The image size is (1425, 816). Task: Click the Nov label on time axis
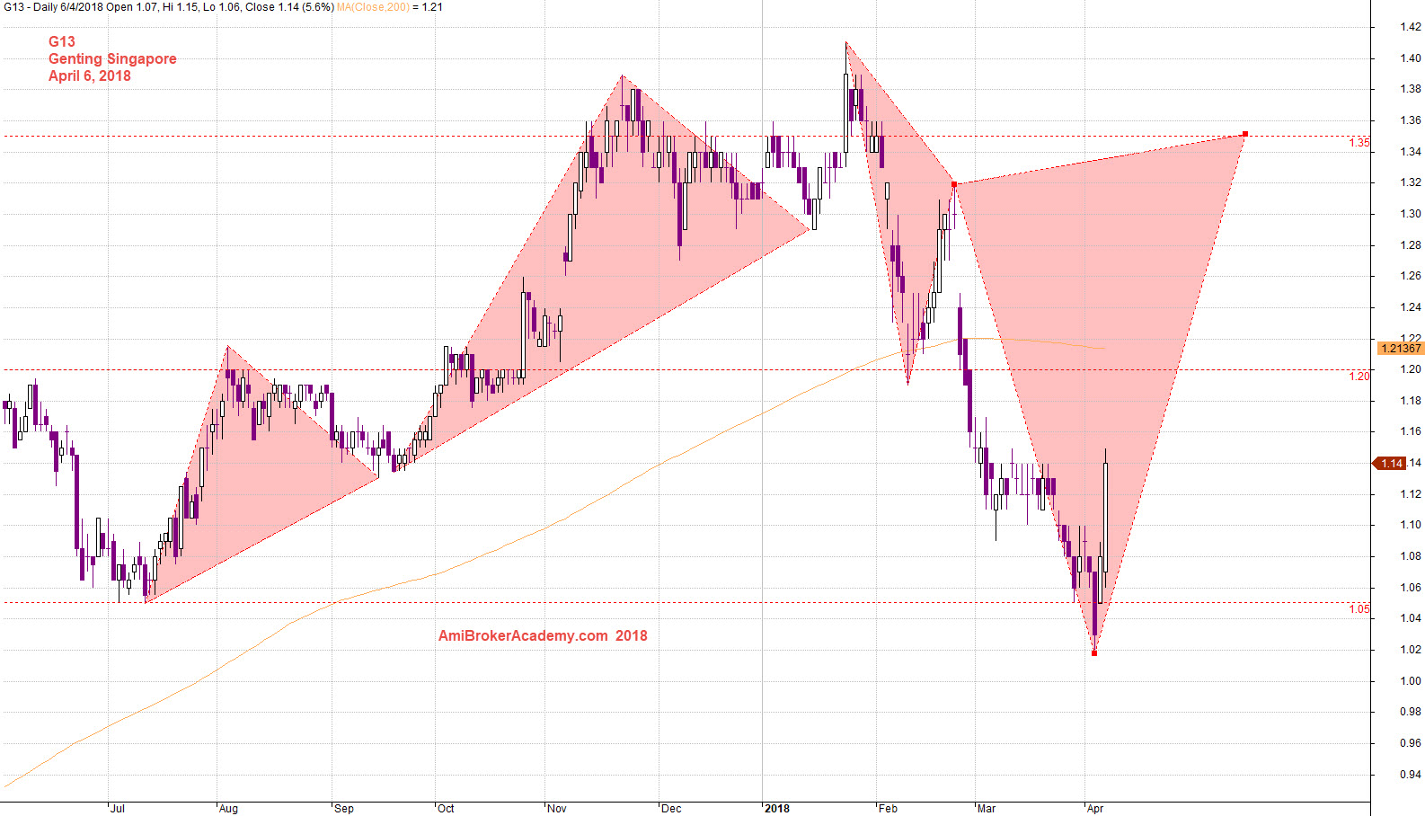tap(557, 809)
